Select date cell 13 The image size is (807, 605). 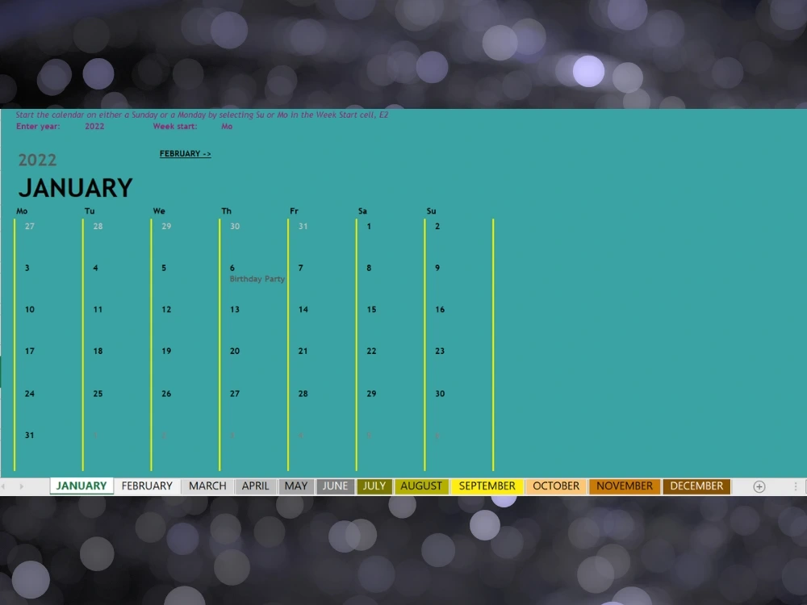click(x=235, y=309)
